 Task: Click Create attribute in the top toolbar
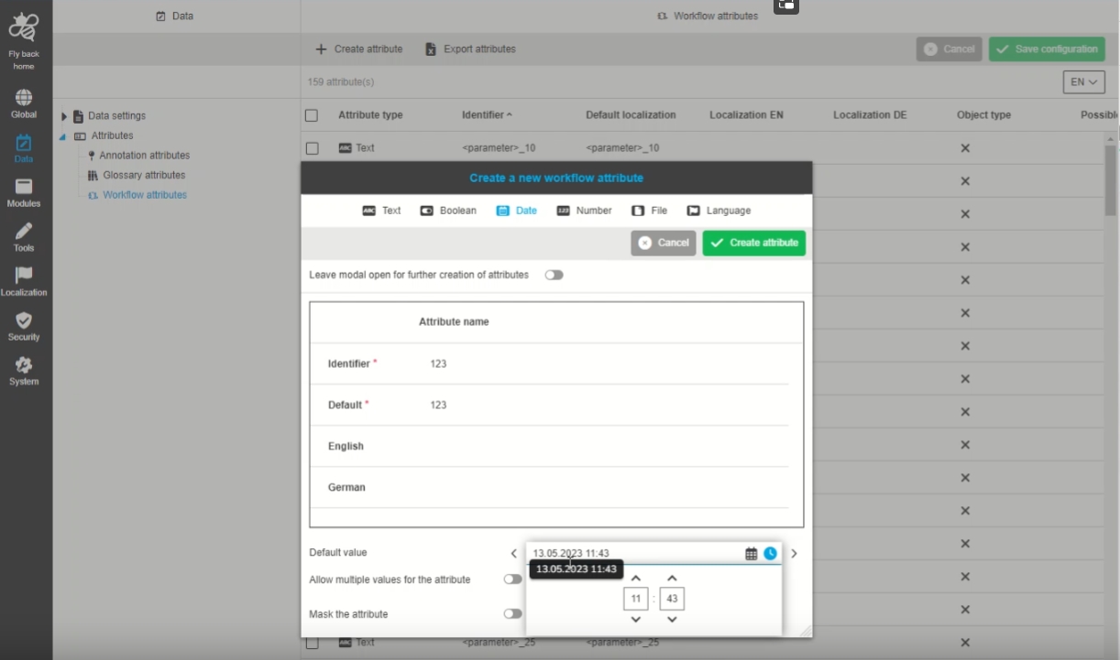(x=358, y=49)
